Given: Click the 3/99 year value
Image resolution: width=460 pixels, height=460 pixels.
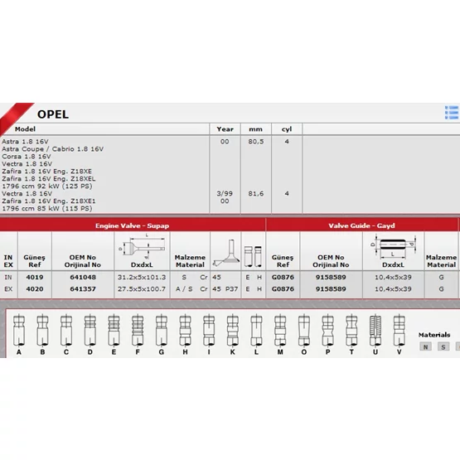Looking at the screenshot, I should 225,194.
